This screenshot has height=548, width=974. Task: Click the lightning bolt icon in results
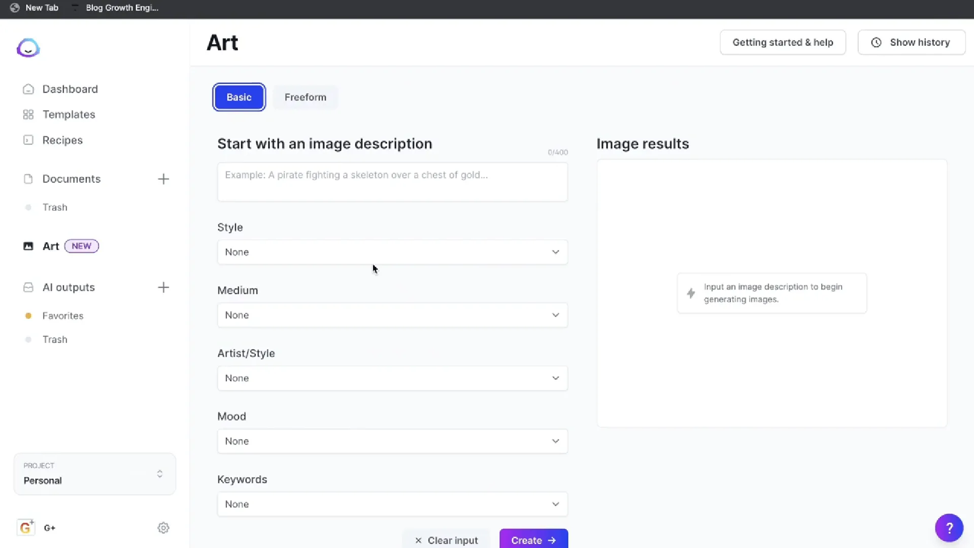click(691, 293)
